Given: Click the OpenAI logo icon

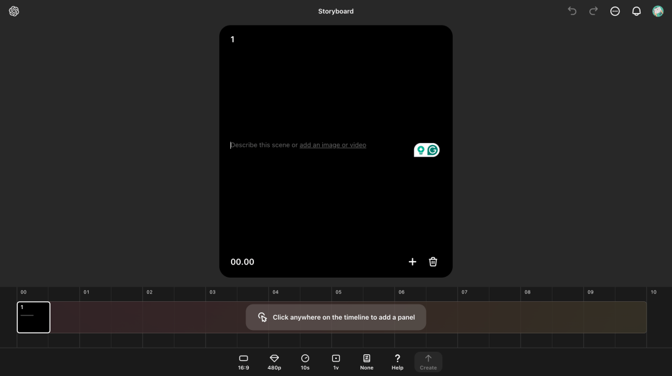Looking at the screenshot, I should click(x=14, y=11).
